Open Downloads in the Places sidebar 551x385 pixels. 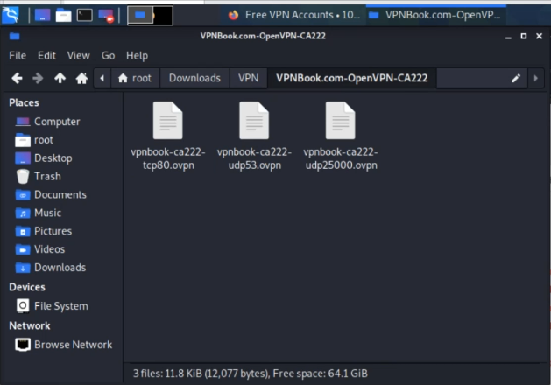coord(51,268)
